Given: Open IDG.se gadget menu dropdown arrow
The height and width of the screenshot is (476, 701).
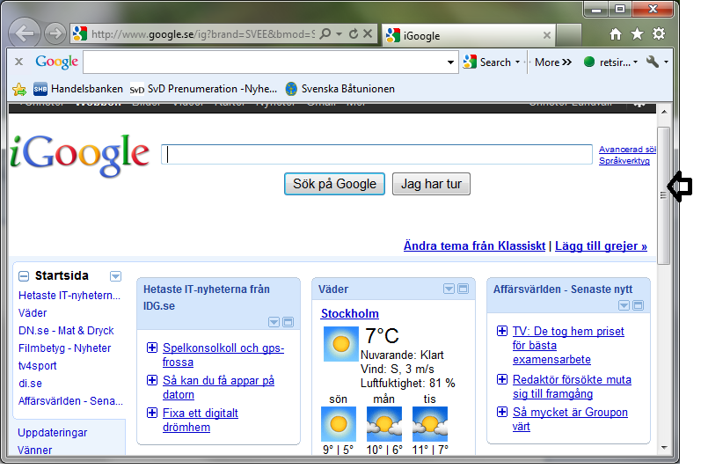Looking at the screenshot, I should click(274, 322).
